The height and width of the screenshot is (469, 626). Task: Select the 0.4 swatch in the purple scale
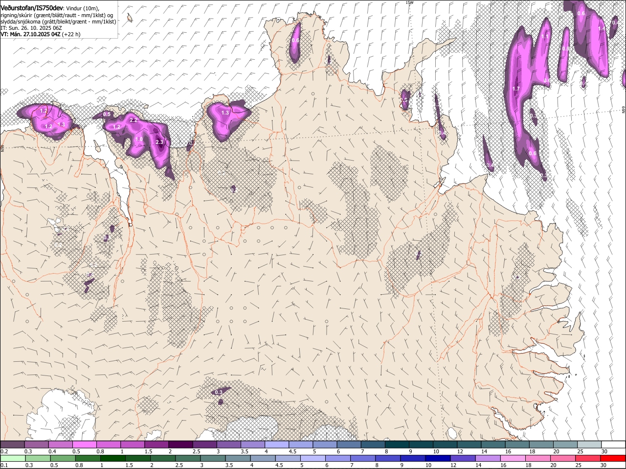click(61, 445)
